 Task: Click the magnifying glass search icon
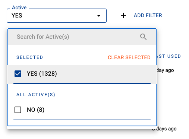tap(143, 37)
